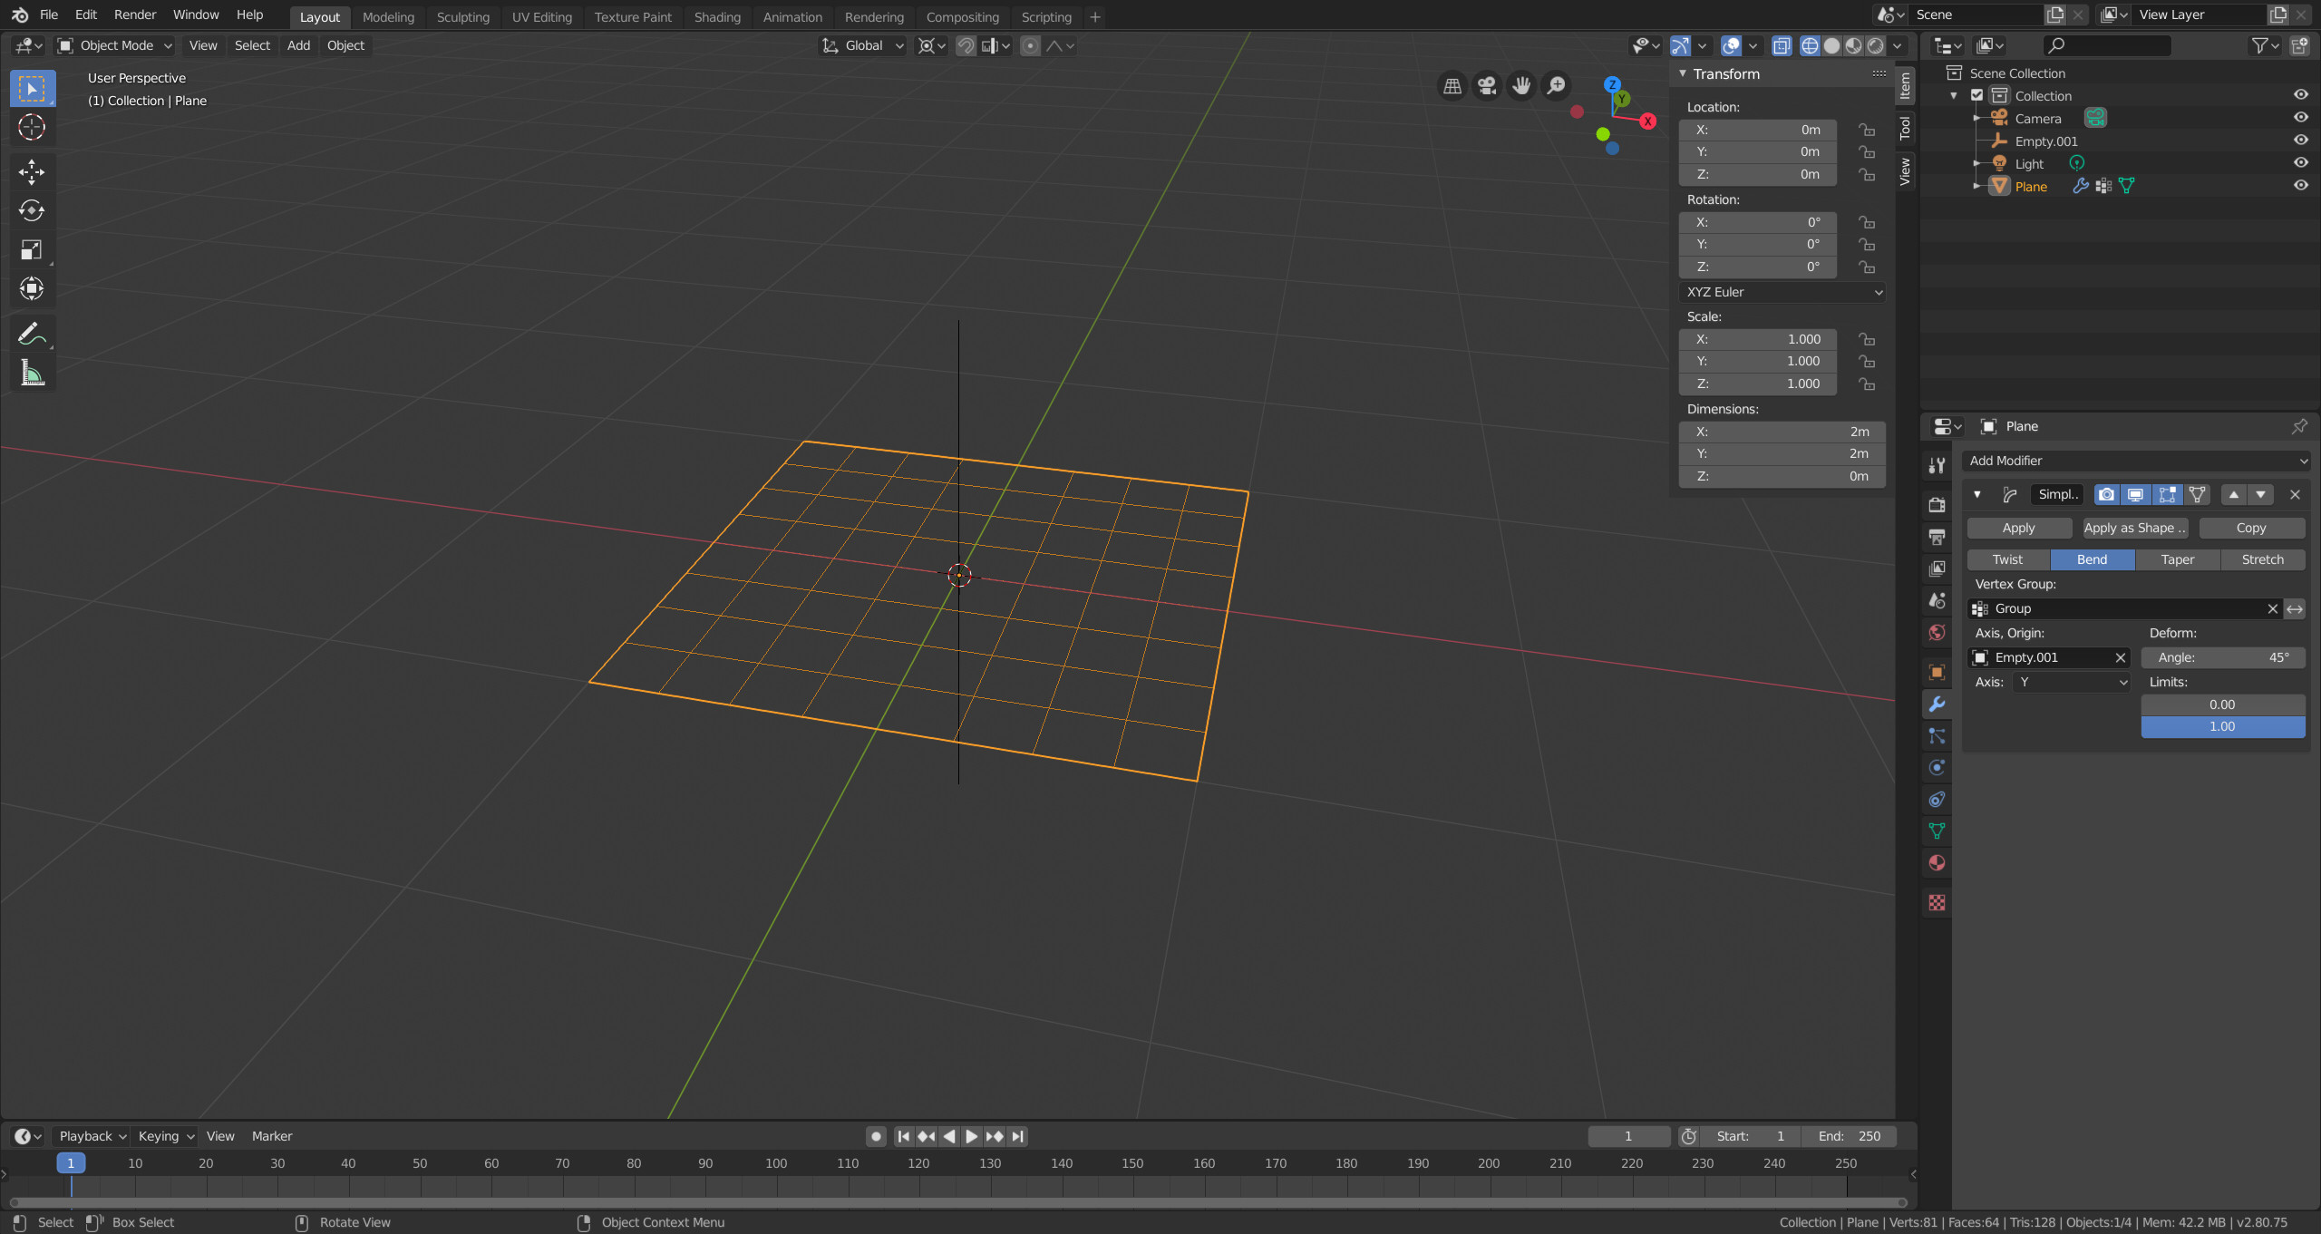The height and width of the screenshot is (1234, 2321).
Task: Toggle modifier display in edit mode
Action: click(2167, 495)
